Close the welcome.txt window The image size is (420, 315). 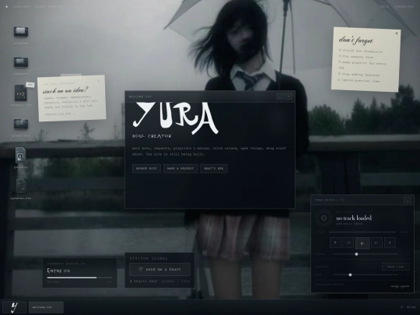click(289, 96)
